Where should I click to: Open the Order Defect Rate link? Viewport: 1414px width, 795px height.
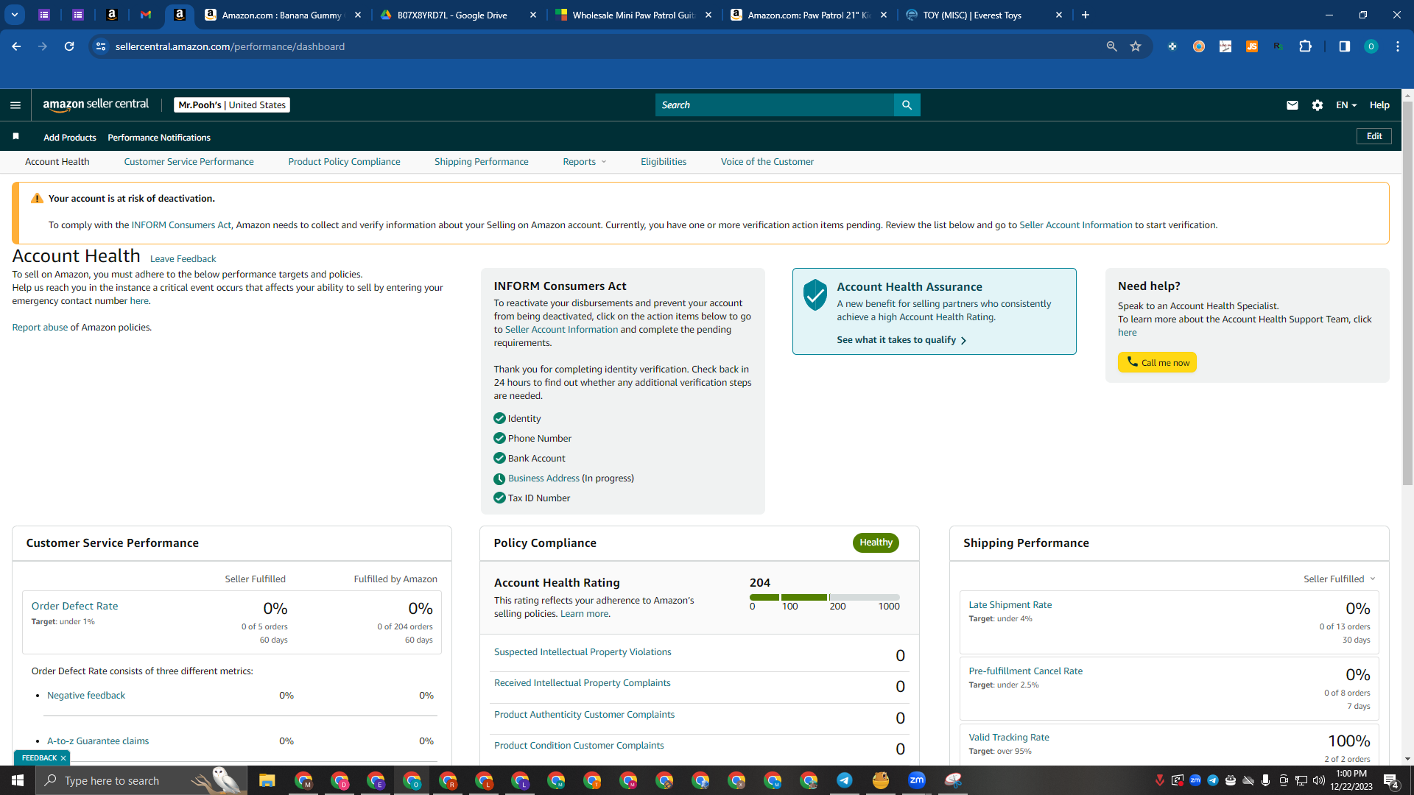[x=74, y=606]
